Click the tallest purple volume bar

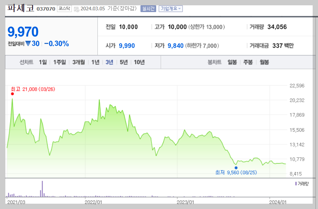click(42, 189)
